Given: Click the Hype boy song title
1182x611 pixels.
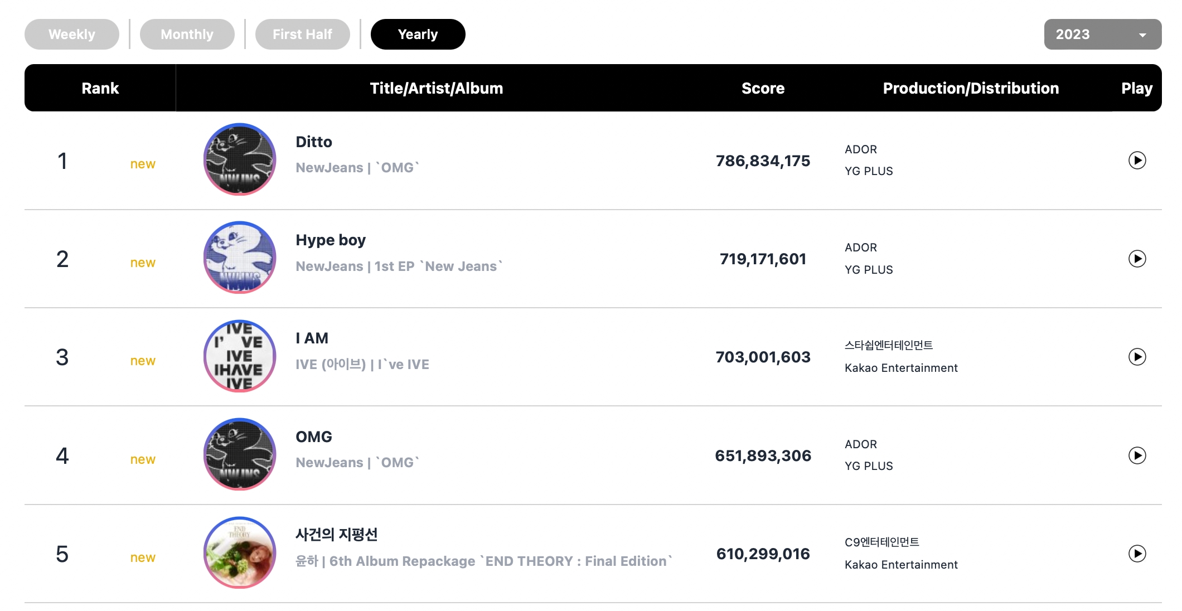Looking at the screenshot, I should point(331,240).
